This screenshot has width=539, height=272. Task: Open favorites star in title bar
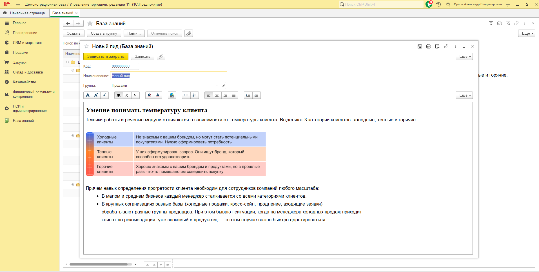pos(448,4)
